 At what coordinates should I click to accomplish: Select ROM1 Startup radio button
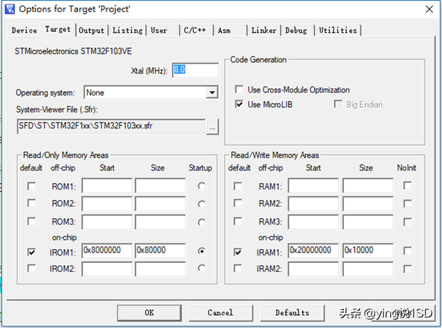(x=202, y=186)
